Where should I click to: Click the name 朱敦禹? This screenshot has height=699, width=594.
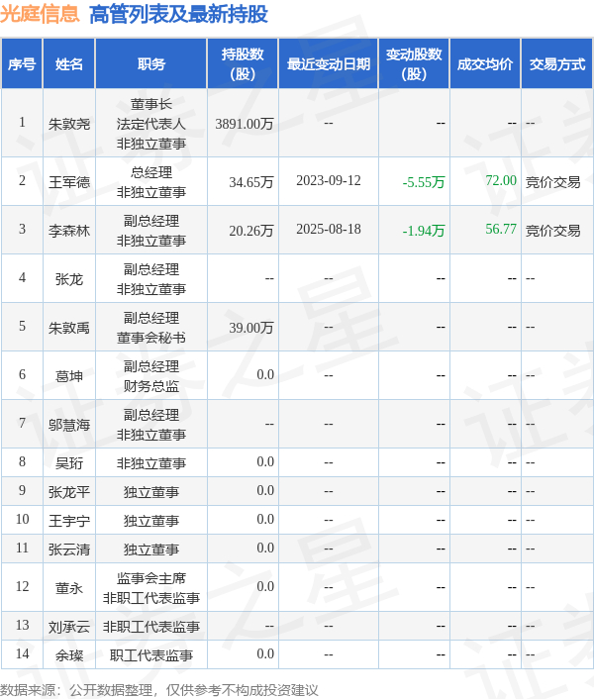click(x=69, y=328)
